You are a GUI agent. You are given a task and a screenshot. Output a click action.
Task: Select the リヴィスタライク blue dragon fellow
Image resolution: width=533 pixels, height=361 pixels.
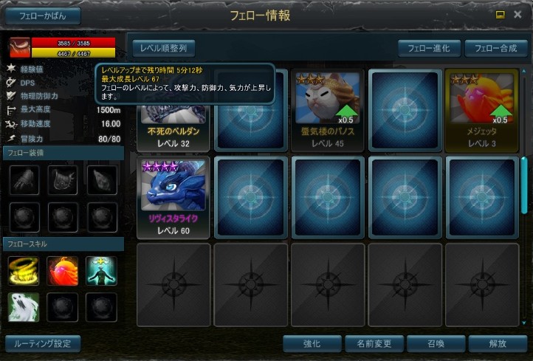(173, 198)
